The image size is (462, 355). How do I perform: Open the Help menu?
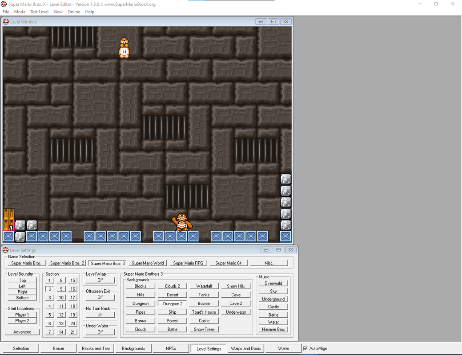(x=89, y=12)
